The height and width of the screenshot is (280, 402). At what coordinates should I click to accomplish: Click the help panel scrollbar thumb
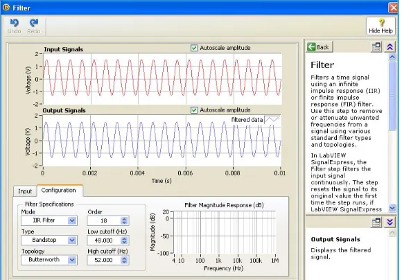[x=392, y=96]
